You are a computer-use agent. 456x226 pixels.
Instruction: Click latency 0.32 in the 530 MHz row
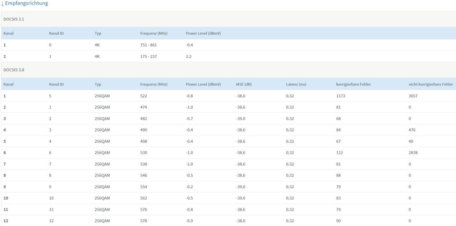(x=290, y=152)
